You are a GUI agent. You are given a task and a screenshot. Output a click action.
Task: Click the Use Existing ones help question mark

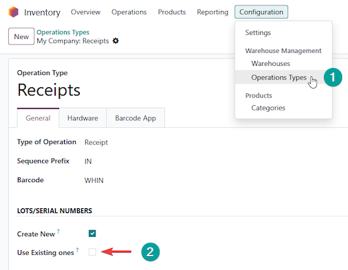78,250
